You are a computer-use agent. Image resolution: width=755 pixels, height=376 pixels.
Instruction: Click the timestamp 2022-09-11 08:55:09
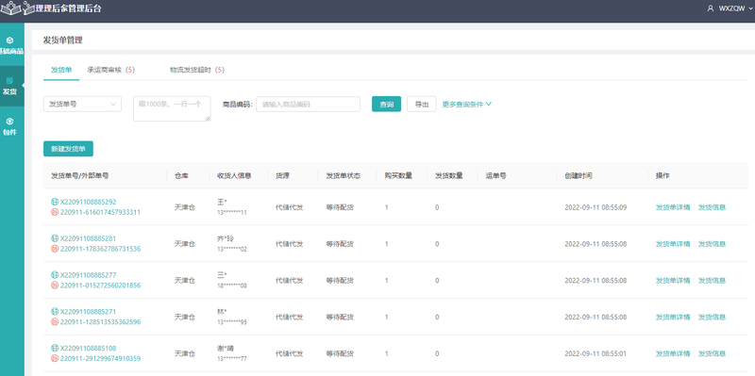(596, 207)
